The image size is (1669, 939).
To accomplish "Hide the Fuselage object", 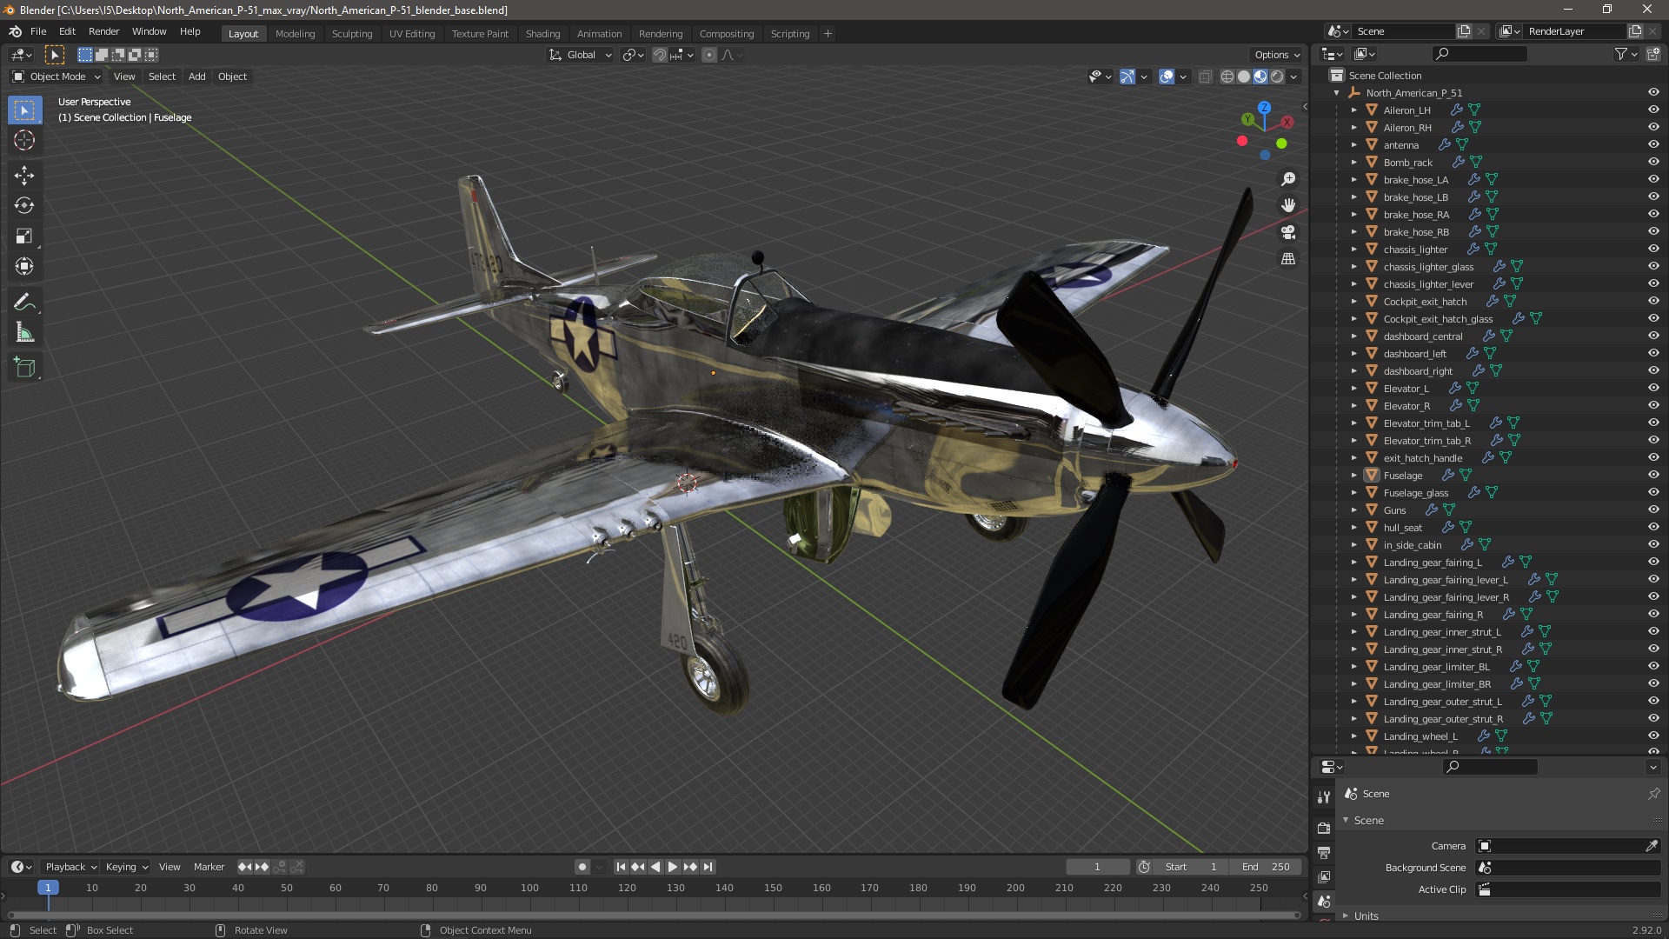I will [1653, 476].
